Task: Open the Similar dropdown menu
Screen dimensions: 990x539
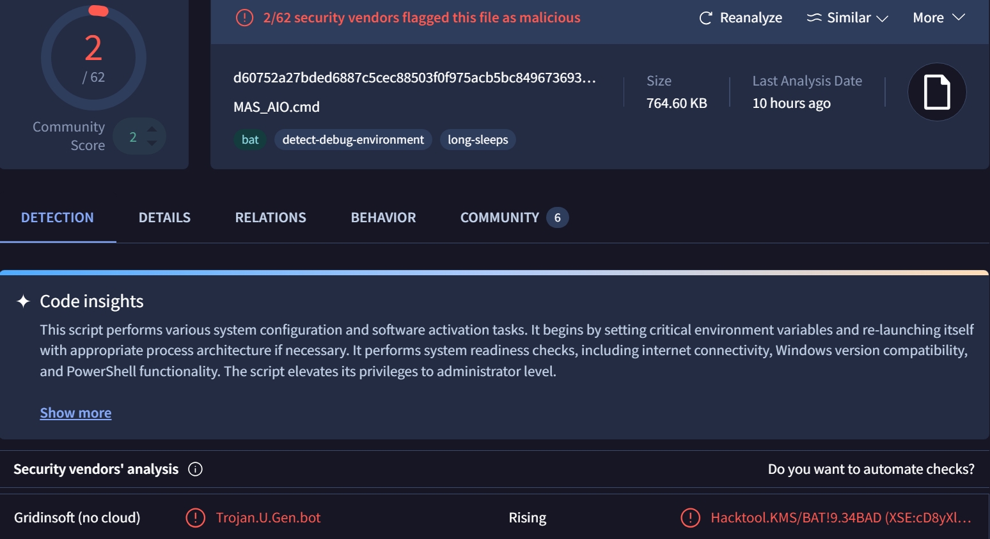Action: tap(847, 18)
